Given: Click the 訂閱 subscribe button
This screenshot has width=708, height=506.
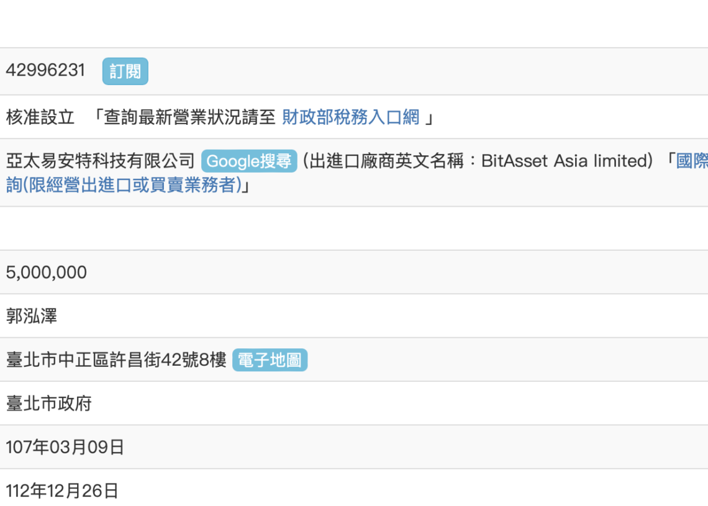Looking at the screenshot, I should (125, 71).
